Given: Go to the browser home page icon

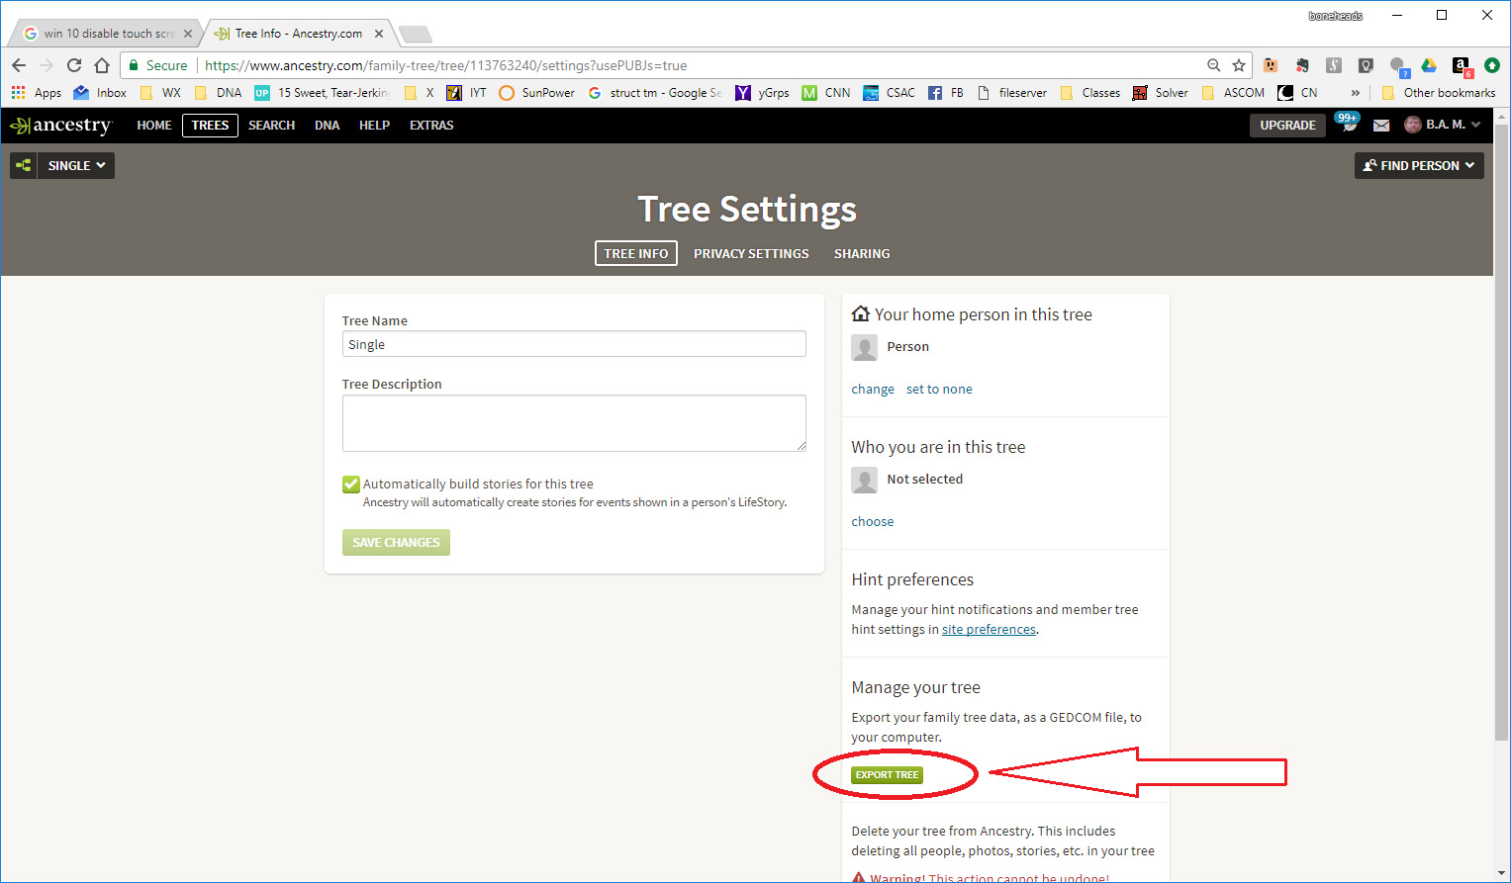Looking at the screenshot, I should point(102,65).
